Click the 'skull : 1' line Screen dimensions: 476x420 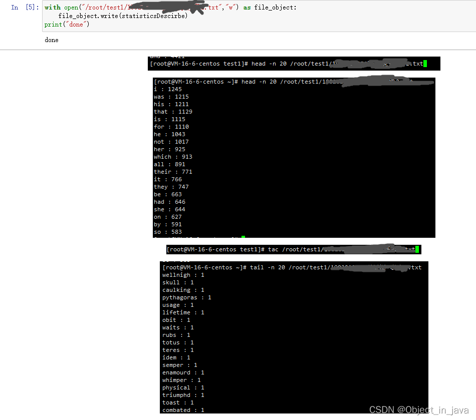(178, 282)
